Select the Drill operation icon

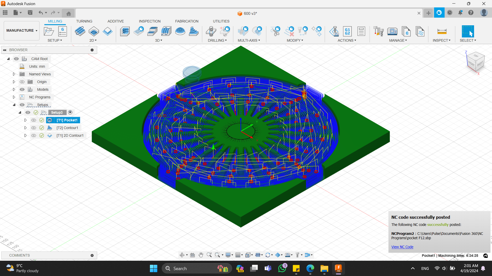coord(211,31)
